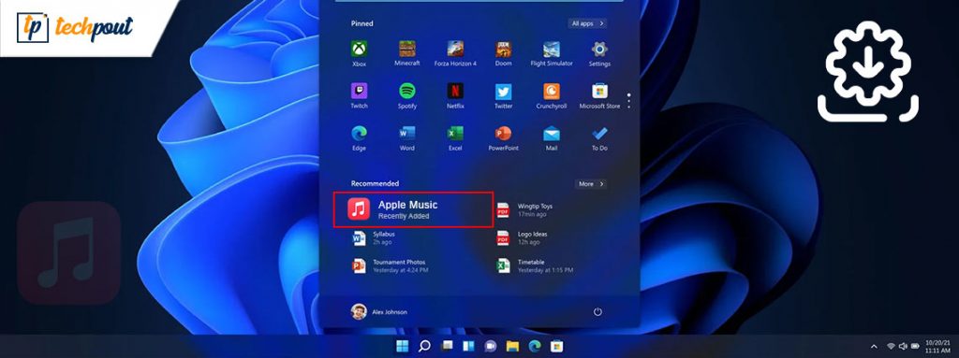This screenshot has width=959, height=358.
Task: Open the Settings gear in Pinned
Action: [x=599, y=54]
